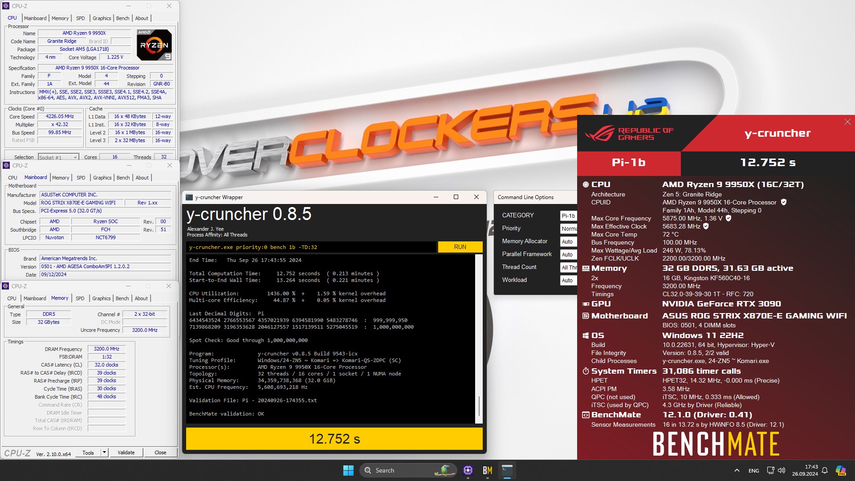
Task: Open the Parallel Framework dropdown
Action: coord(568,254)
